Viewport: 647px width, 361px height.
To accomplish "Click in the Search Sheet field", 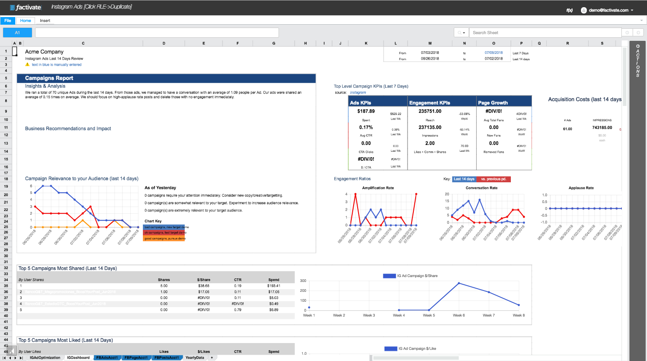I will coord(544,33).
